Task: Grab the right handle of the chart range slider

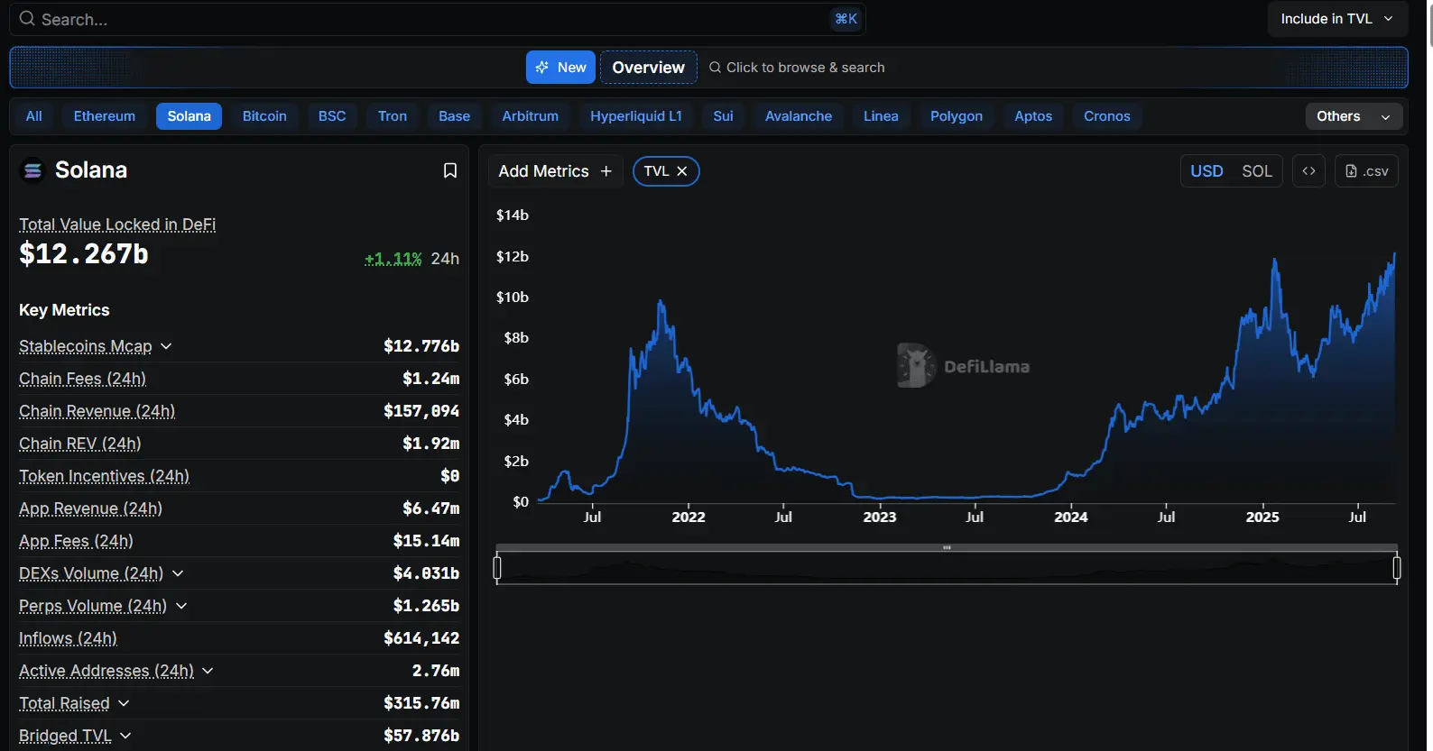Action: 1397,568
